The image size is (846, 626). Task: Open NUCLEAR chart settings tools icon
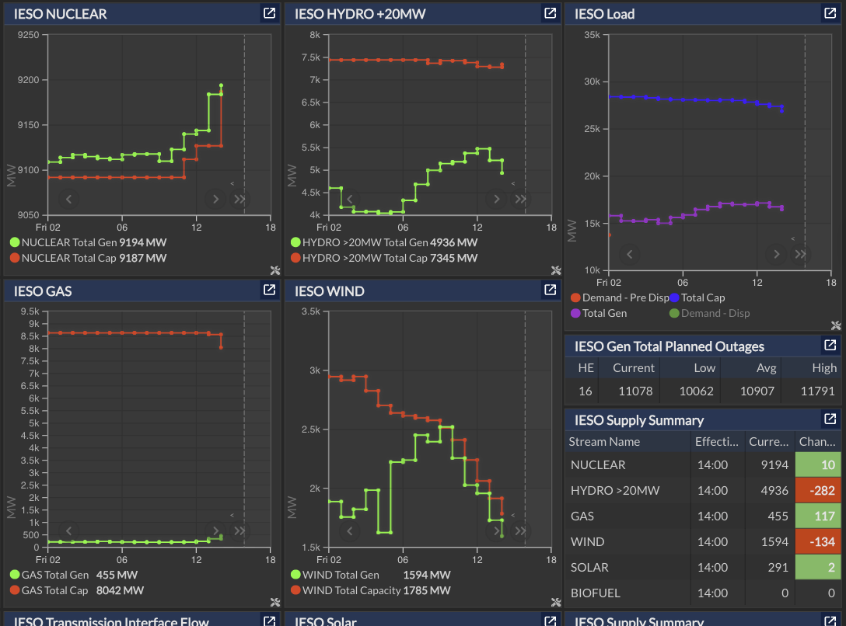point(275,270)
